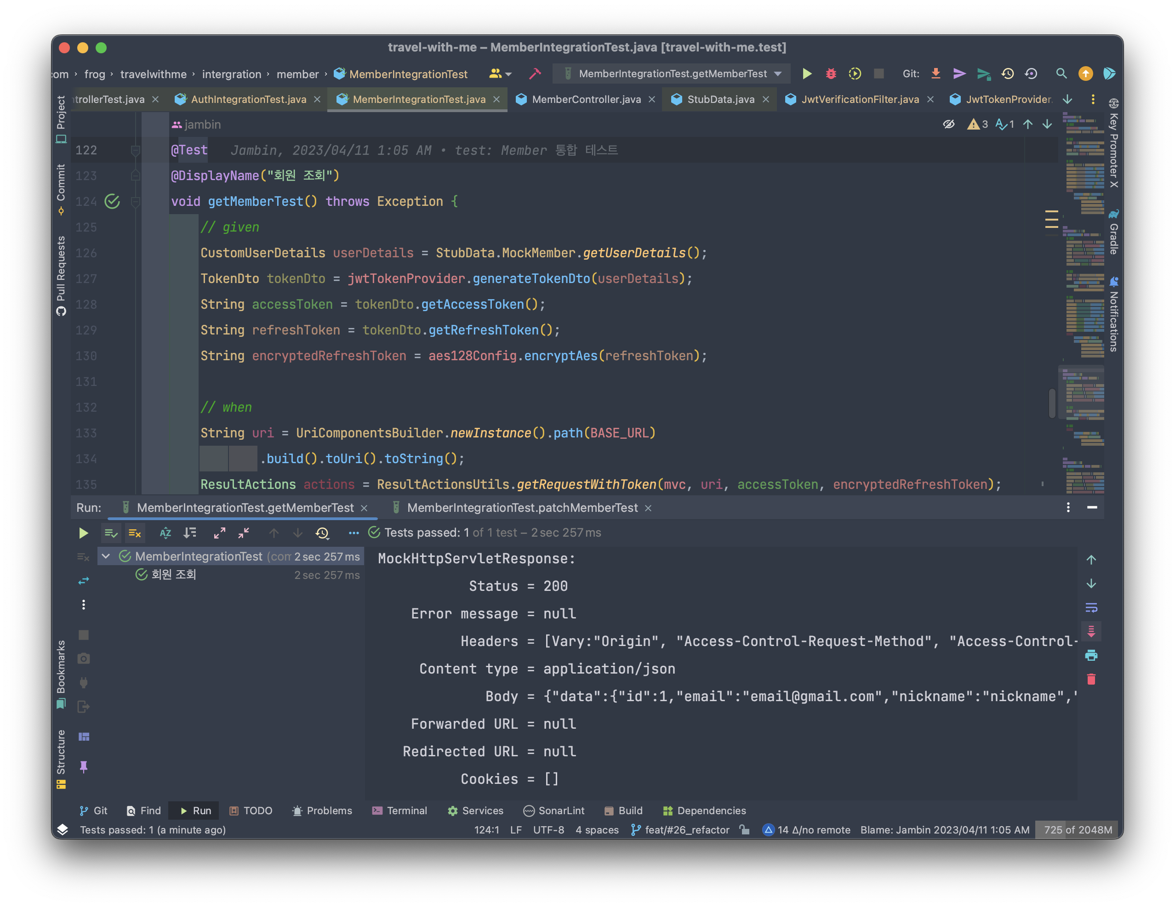
Task: Open Code With Me users icon
Action: click(x=500, y=74)
